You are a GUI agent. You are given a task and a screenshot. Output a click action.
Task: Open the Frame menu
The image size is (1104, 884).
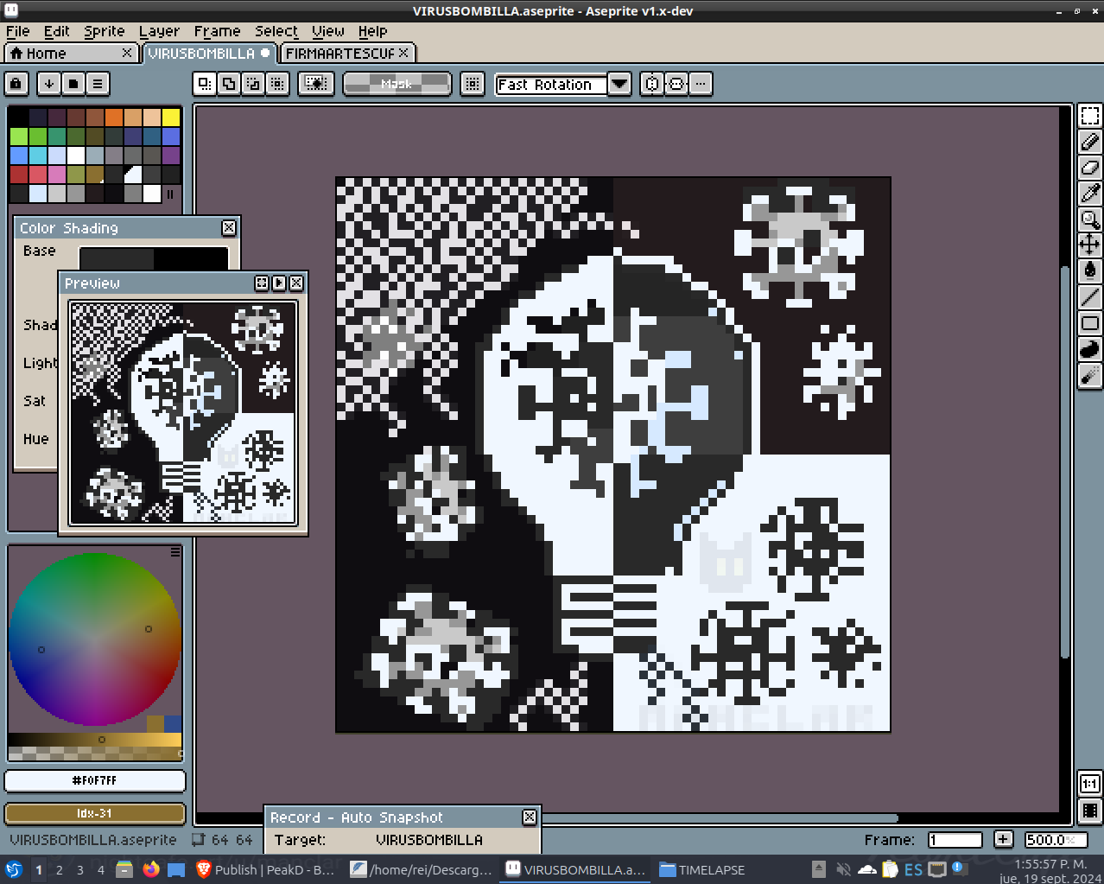(217, 31)
